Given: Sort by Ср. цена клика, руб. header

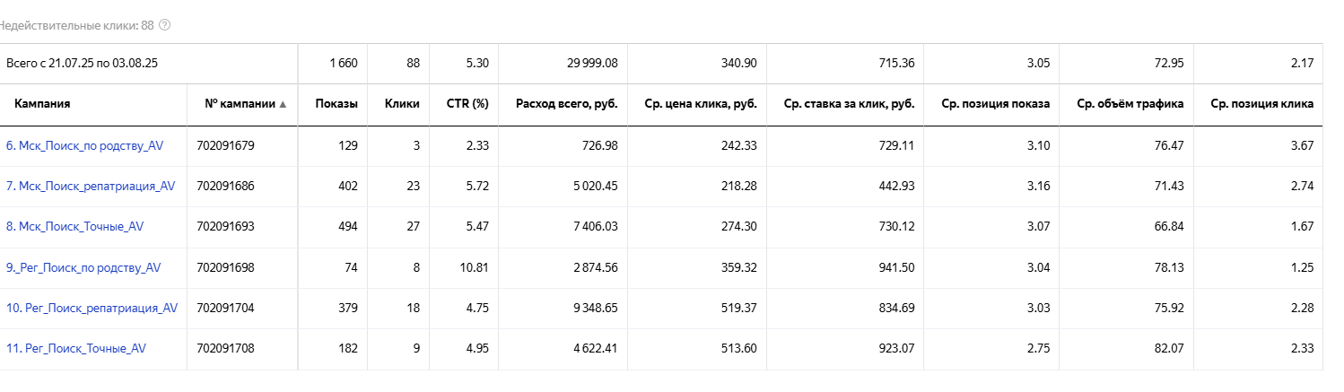Looking at the screenshot, I should tap(701, 104).
